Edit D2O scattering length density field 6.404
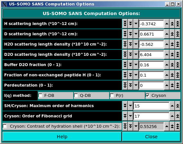Viewport: 183px width, 144px height. coord(151,55)
